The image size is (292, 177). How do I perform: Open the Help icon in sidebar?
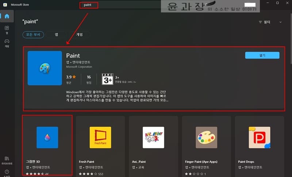click(x=7, y=172)
